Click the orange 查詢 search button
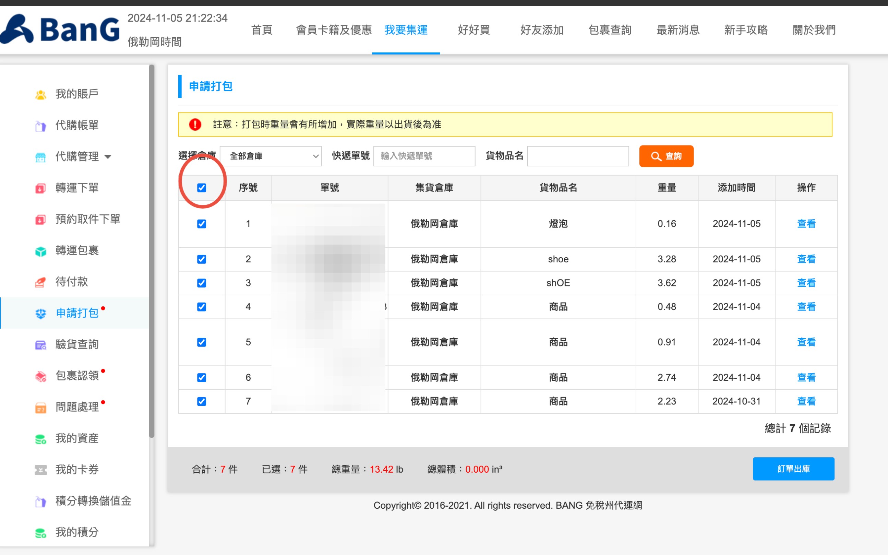The image size is (888, 555). pyautogui.click(x=666, y=156)
